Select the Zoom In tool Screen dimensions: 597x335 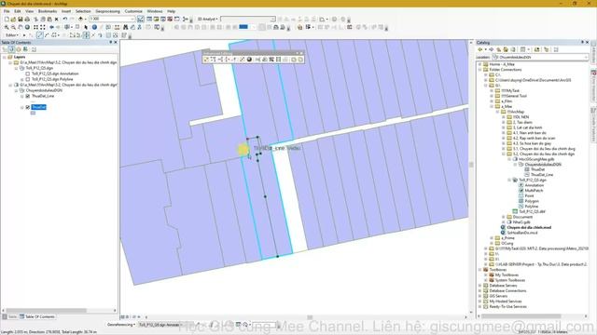point(7,27)
